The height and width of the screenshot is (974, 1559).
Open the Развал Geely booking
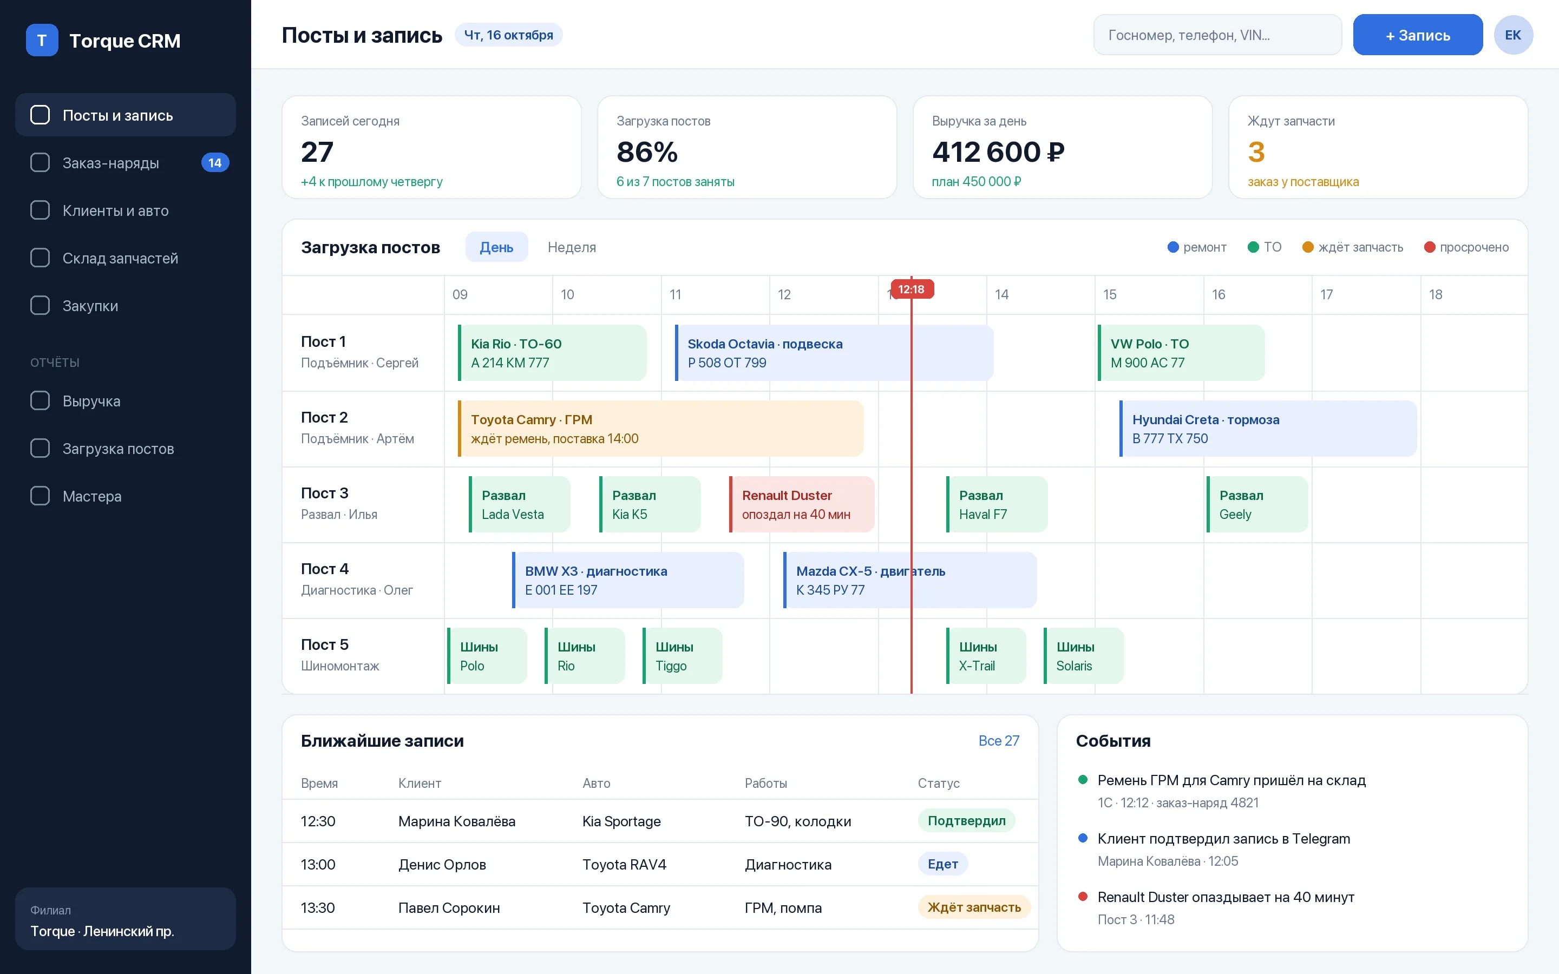click(x=1257, y=504)
